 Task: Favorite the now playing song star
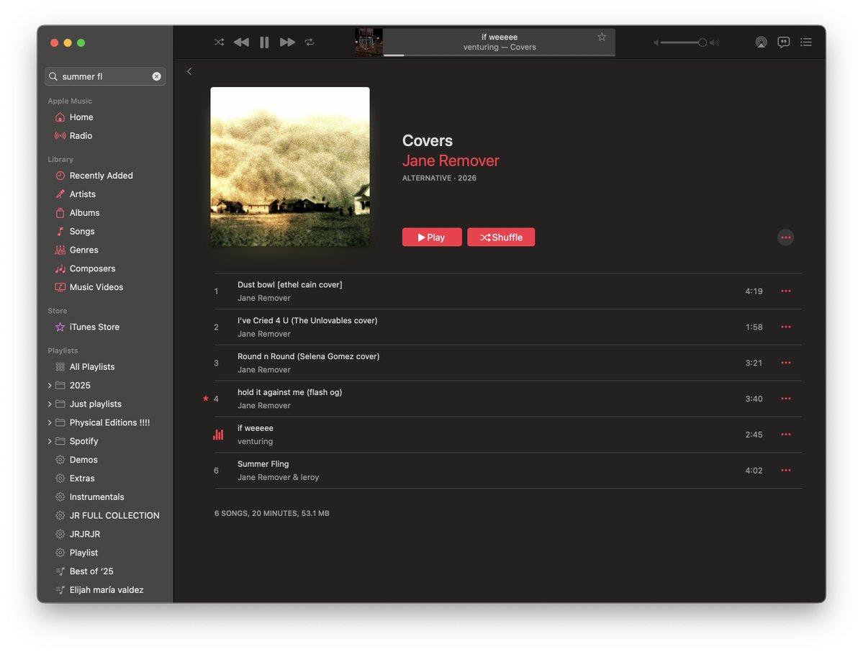(x=602, y=37)
